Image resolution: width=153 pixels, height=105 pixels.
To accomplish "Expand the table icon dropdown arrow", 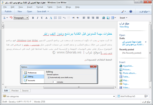I will point(115,18).
